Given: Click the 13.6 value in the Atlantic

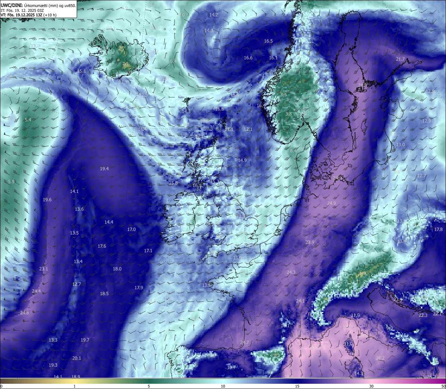Looking at the screenshot, I should pos(79,209).
